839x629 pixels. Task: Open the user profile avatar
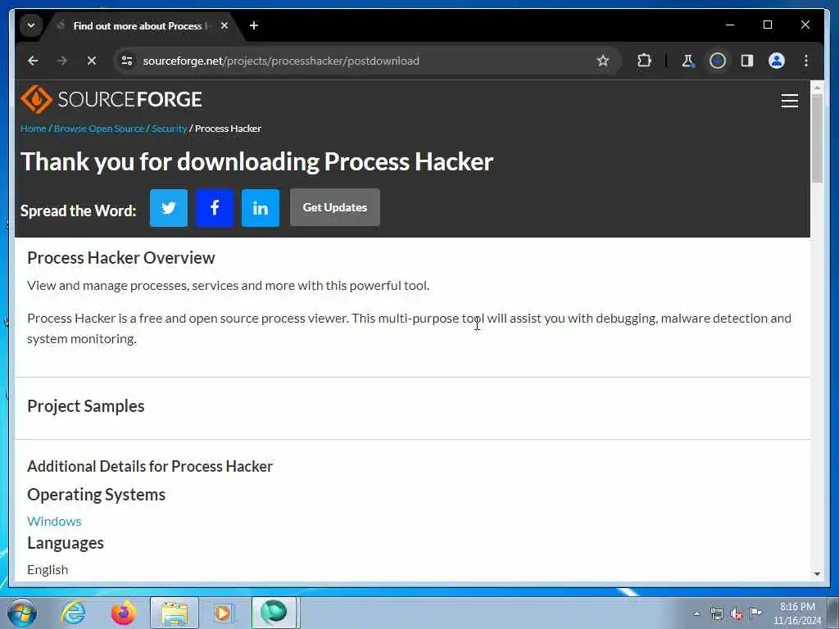pos(777,61)
